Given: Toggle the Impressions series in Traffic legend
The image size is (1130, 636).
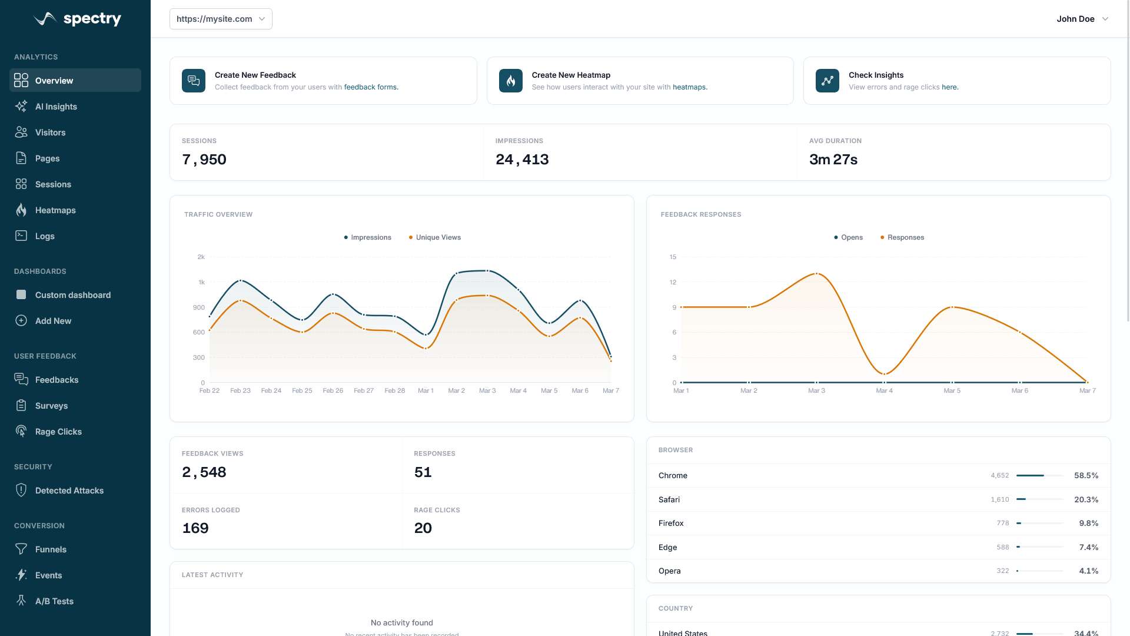Looking at the screenshot, I should click(367, 237).
